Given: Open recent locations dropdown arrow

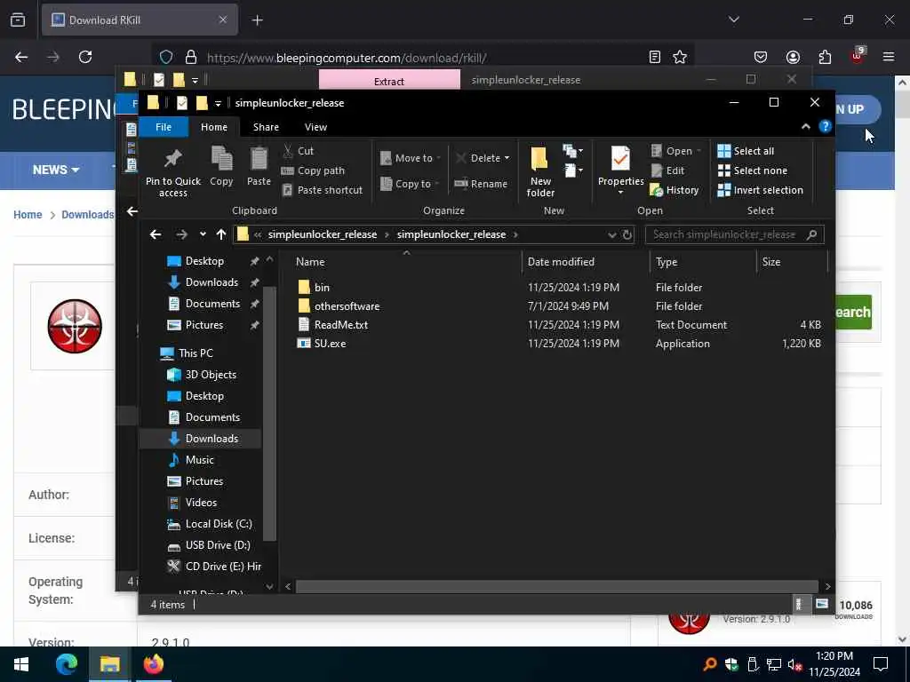Looking at the screenshot, I should 203,234.
